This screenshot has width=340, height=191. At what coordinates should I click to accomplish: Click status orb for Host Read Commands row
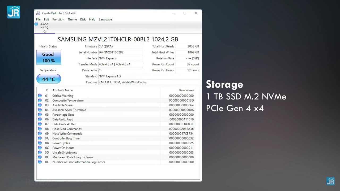click(40, 129)
